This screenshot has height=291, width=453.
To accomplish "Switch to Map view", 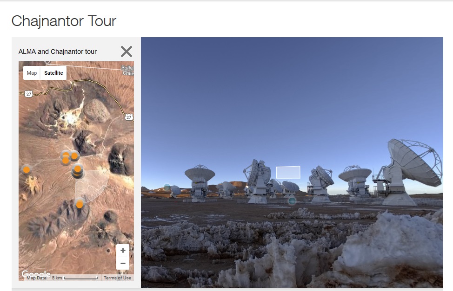I will pos(32,73).
